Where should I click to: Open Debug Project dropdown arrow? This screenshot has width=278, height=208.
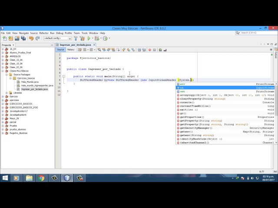click(101, 39)
